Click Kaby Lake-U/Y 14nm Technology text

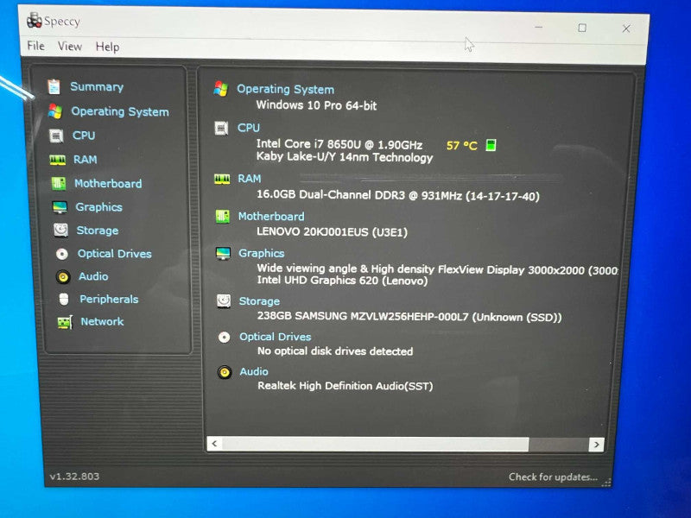pyautogui.click(x=345, y=157)
